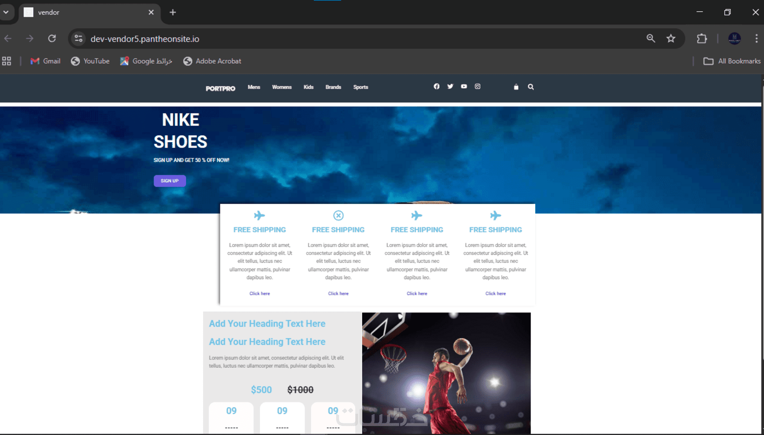Open the Instagram social icon

pyautogui.click(x=478, y=87)
